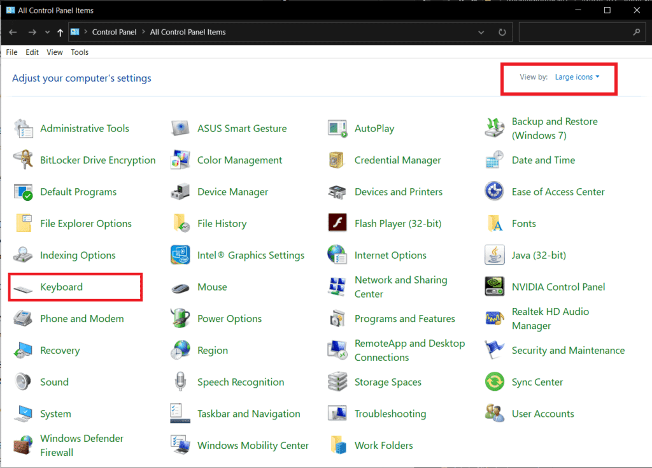Open the Flash Player icon

tap(337, 223)
